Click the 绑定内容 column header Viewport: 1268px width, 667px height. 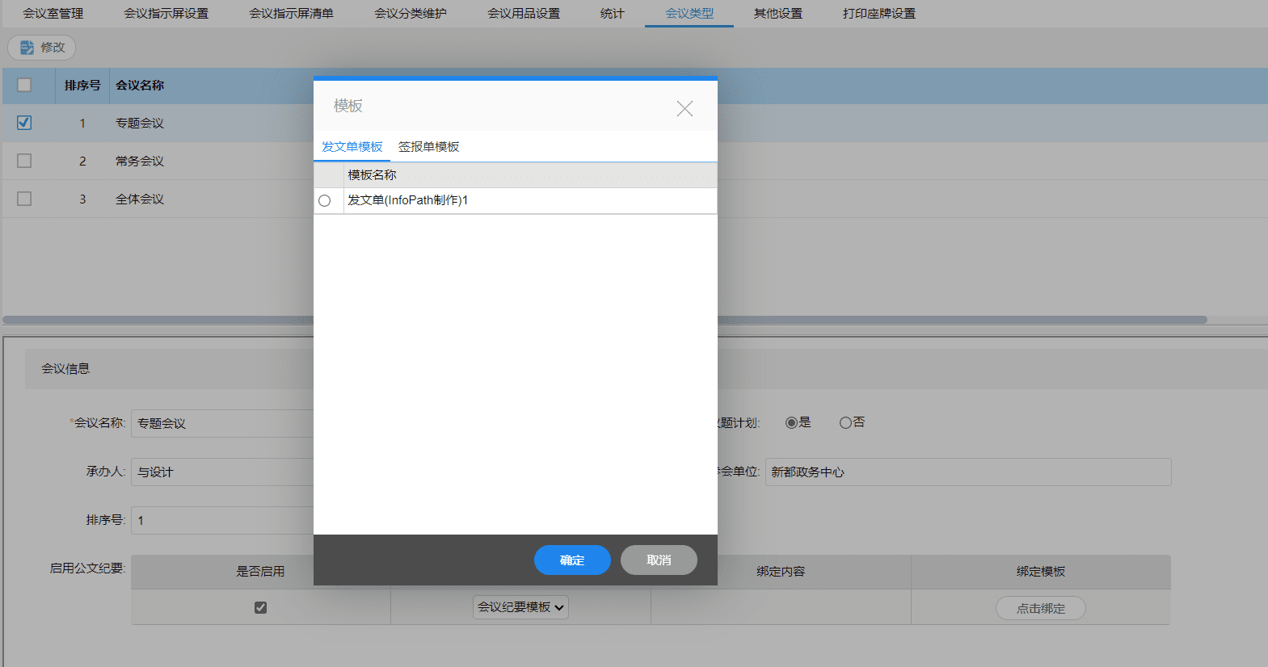click(x=781, y=571)
